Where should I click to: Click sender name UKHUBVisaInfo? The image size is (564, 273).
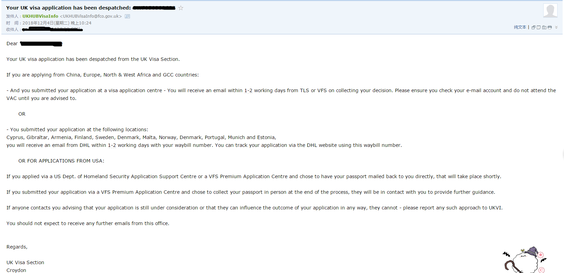coord(40,16)
